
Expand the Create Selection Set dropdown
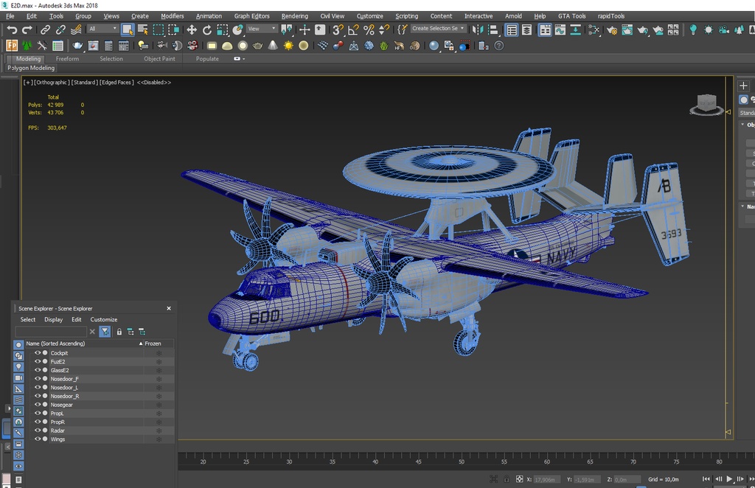[x=462, y=29]
